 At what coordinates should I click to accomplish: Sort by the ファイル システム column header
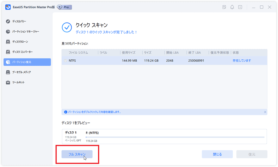[x=78, y=53]
